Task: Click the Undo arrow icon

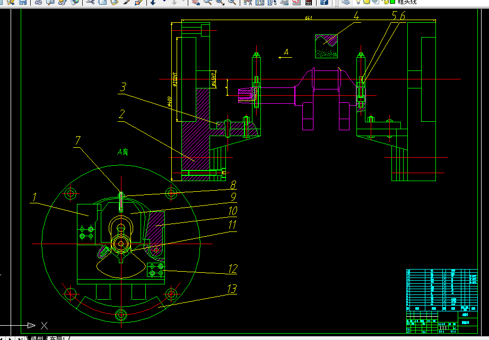Action: click(x=153, y=2)
